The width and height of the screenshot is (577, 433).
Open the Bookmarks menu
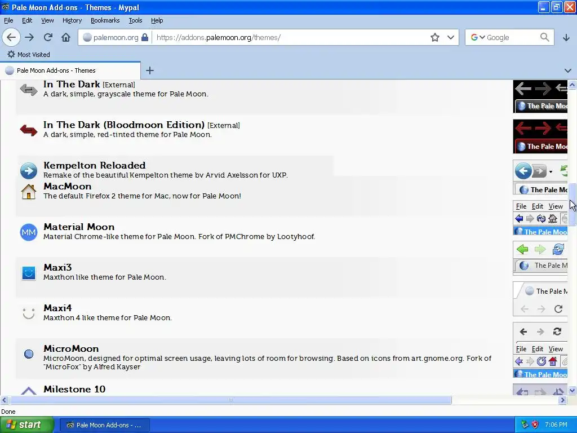pos(105,20)
